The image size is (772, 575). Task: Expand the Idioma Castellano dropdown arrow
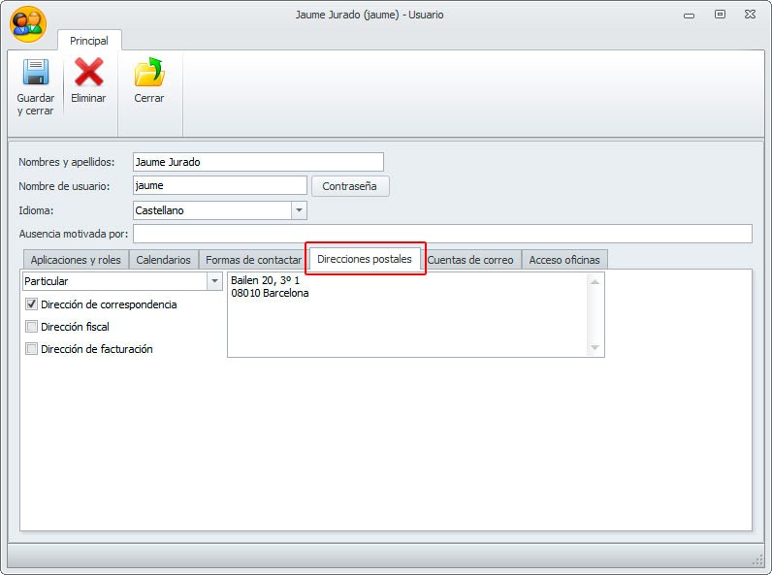point(299,210)
